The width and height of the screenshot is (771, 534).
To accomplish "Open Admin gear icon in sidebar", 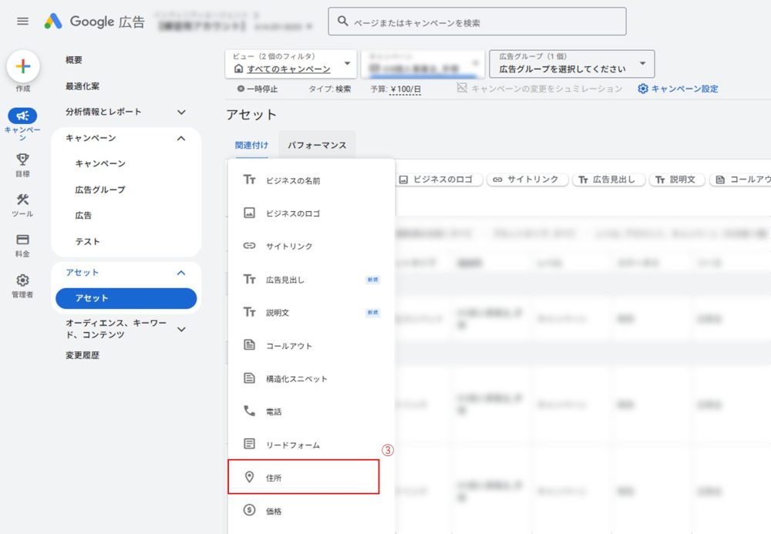I will [22, 280].
